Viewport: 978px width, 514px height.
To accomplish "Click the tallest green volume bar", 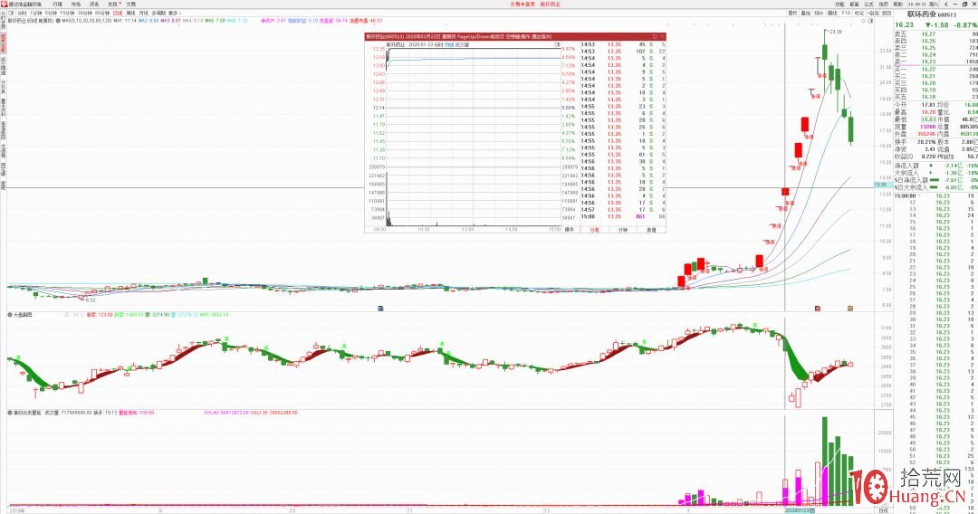I will coord(825,461).
